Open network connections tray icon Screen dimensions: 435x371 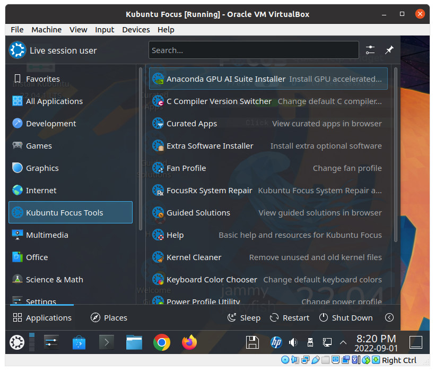[x=327, y=342]
